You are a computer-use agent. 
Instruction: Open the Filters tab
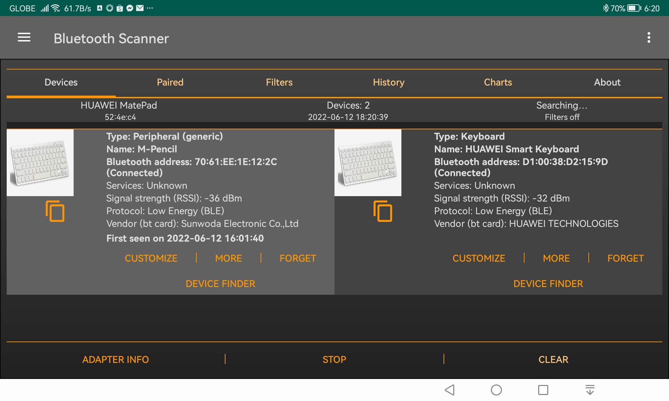[279, 83]
